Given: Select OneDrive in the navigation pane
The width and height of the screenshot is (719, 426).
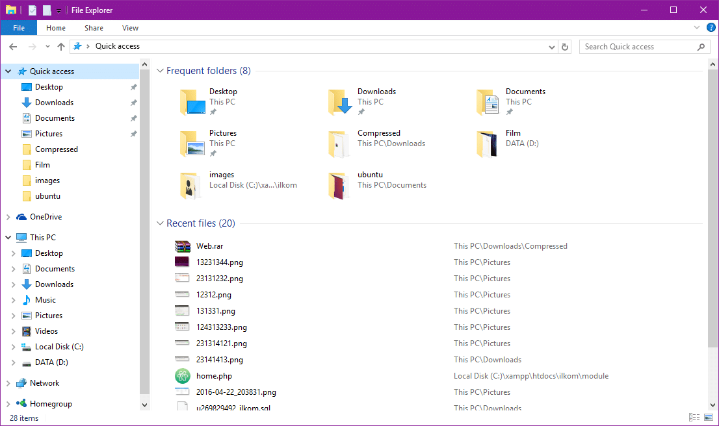Looking at the screenshot, I should (46, 217).
